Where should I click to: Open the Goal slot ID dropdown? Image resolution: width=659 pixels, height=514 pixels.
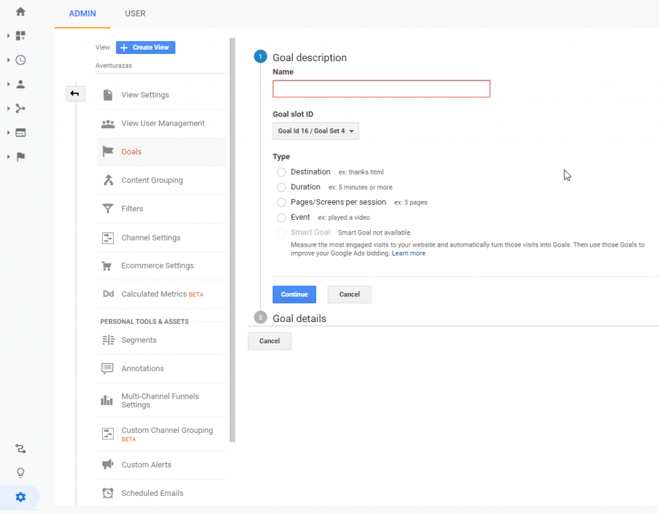click(x=315, y=131)
